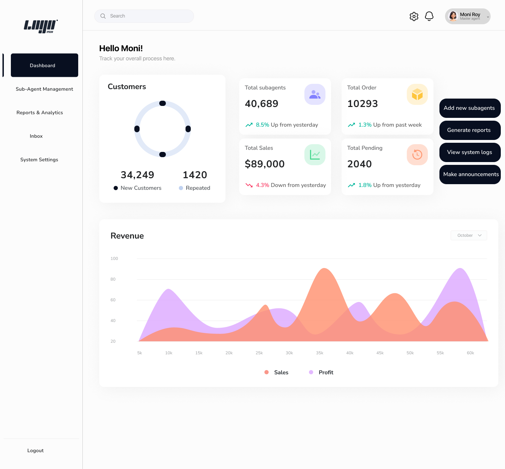505x469 pixels.
Task: Toggle the Sales legend dot on the Revenue chart
Action: click(267, 372)
